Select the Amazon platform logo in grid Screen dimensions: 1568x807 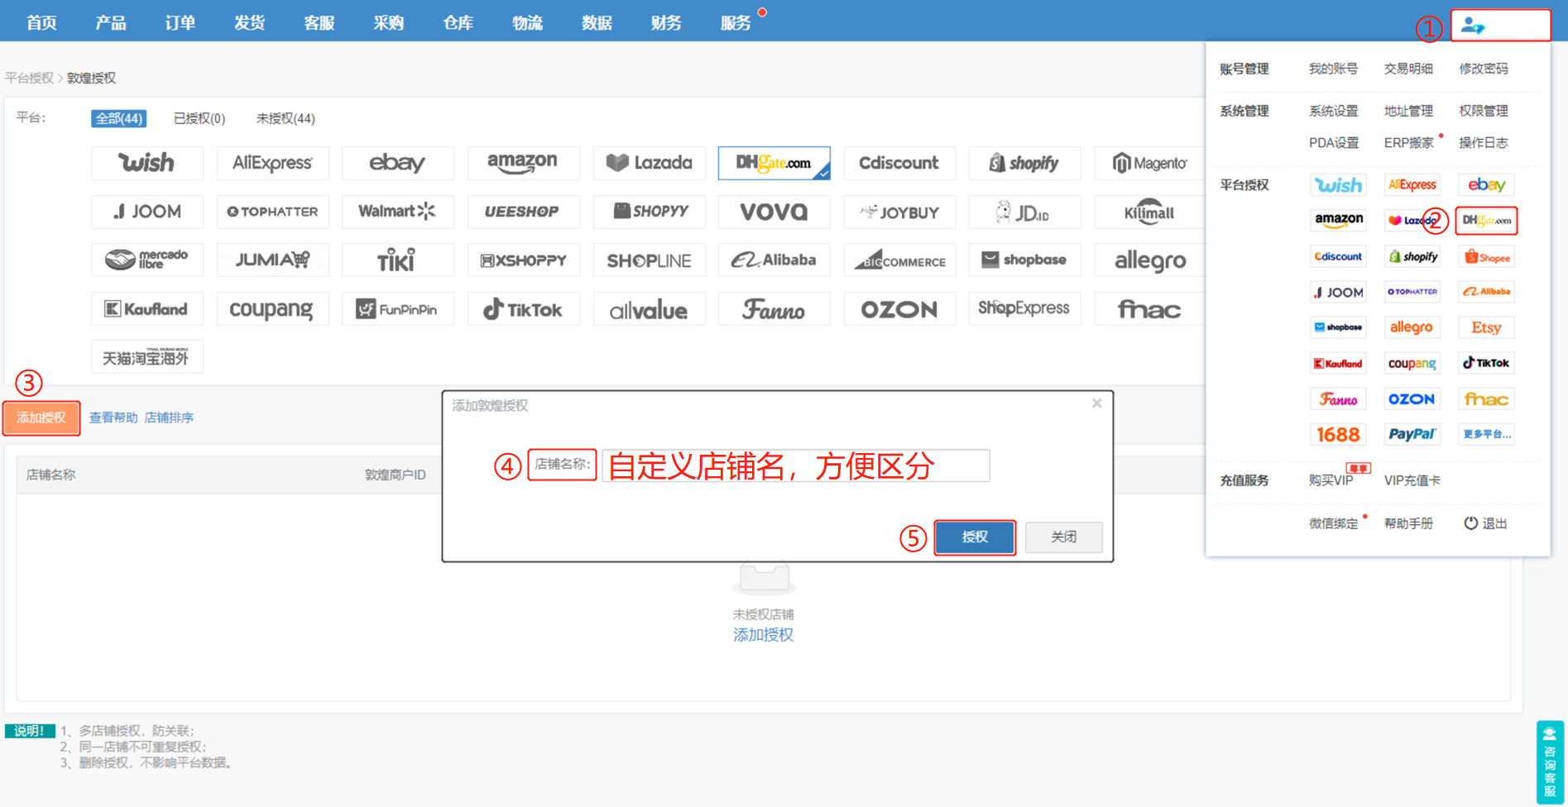point(524,163)
